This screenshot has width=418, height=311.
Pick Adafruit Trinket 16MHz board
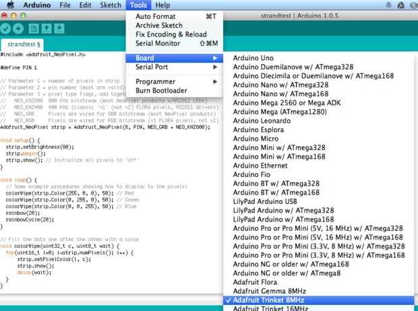coord(319,308)
